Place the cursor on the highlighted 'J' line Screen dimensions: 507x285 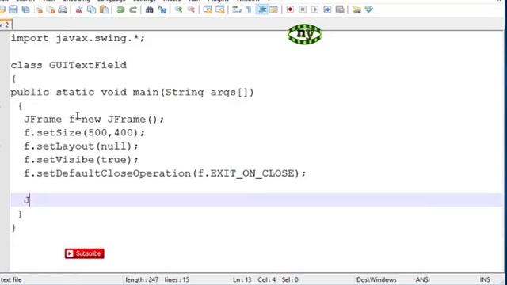(x=257, y=200)
